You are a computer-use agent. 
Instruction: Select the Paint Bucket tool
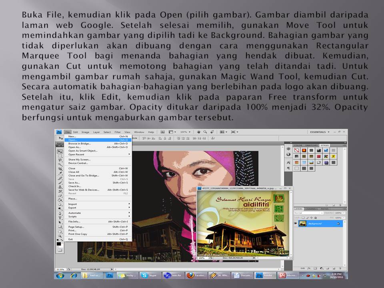60,200
